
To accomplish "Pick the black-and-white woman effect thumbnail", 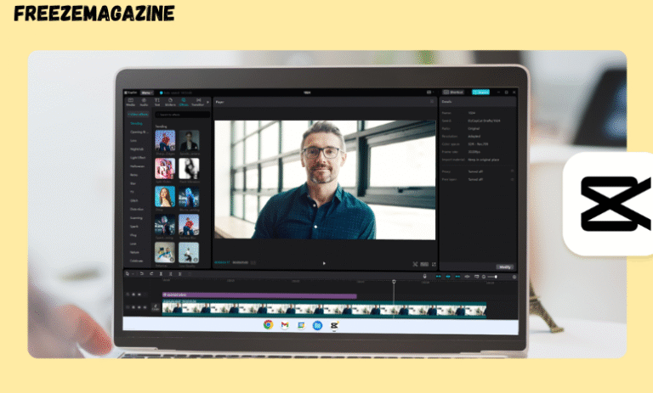I will (189, 168).
